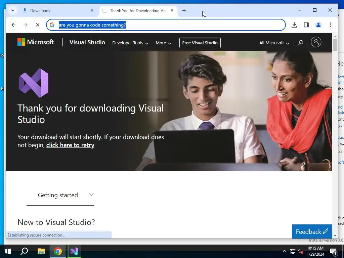344x258 pixels.
Task: Open the notification center icon
Action: click(333, 251)
